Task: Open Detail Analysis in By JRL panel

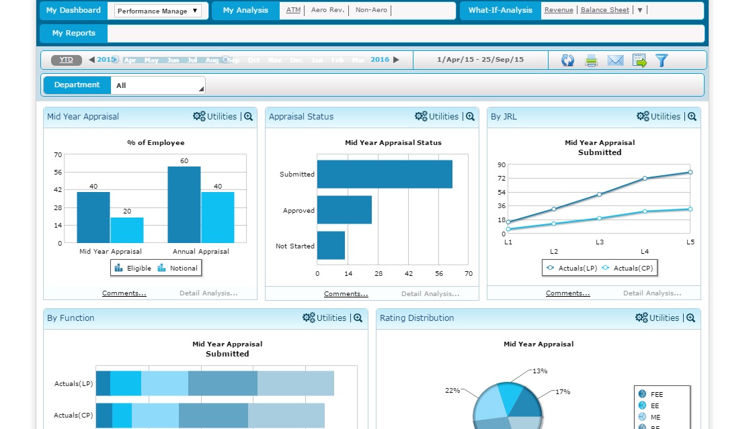Action: [652, 293]
